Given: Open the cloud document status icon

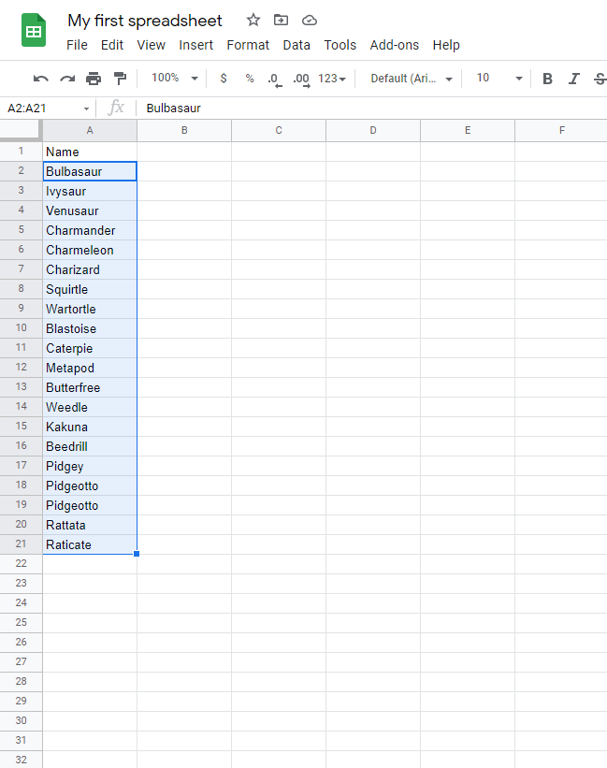Looking at the screenshot, I should coord(310,20).
